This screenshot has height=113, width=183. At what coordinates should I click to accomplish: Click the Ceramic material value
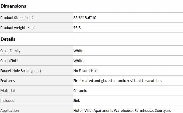80,90
